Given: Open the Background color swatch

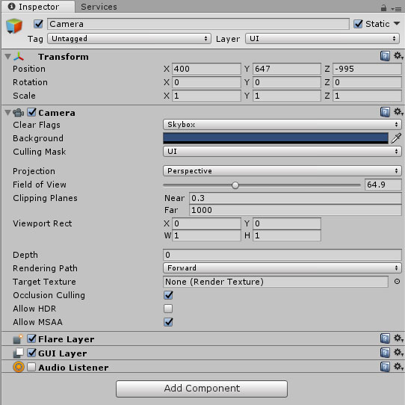Looking at the screenshot, I should pos(276,138).
